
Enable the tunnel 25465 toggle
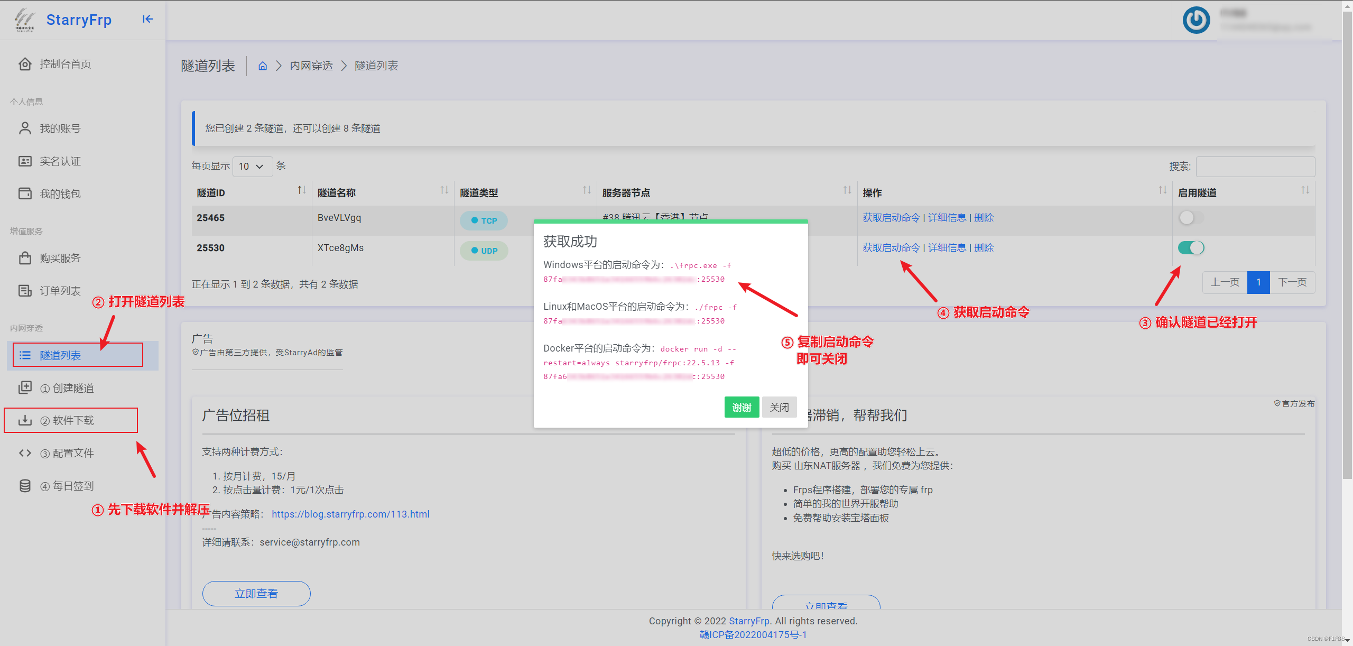(x=1191, y=217)
